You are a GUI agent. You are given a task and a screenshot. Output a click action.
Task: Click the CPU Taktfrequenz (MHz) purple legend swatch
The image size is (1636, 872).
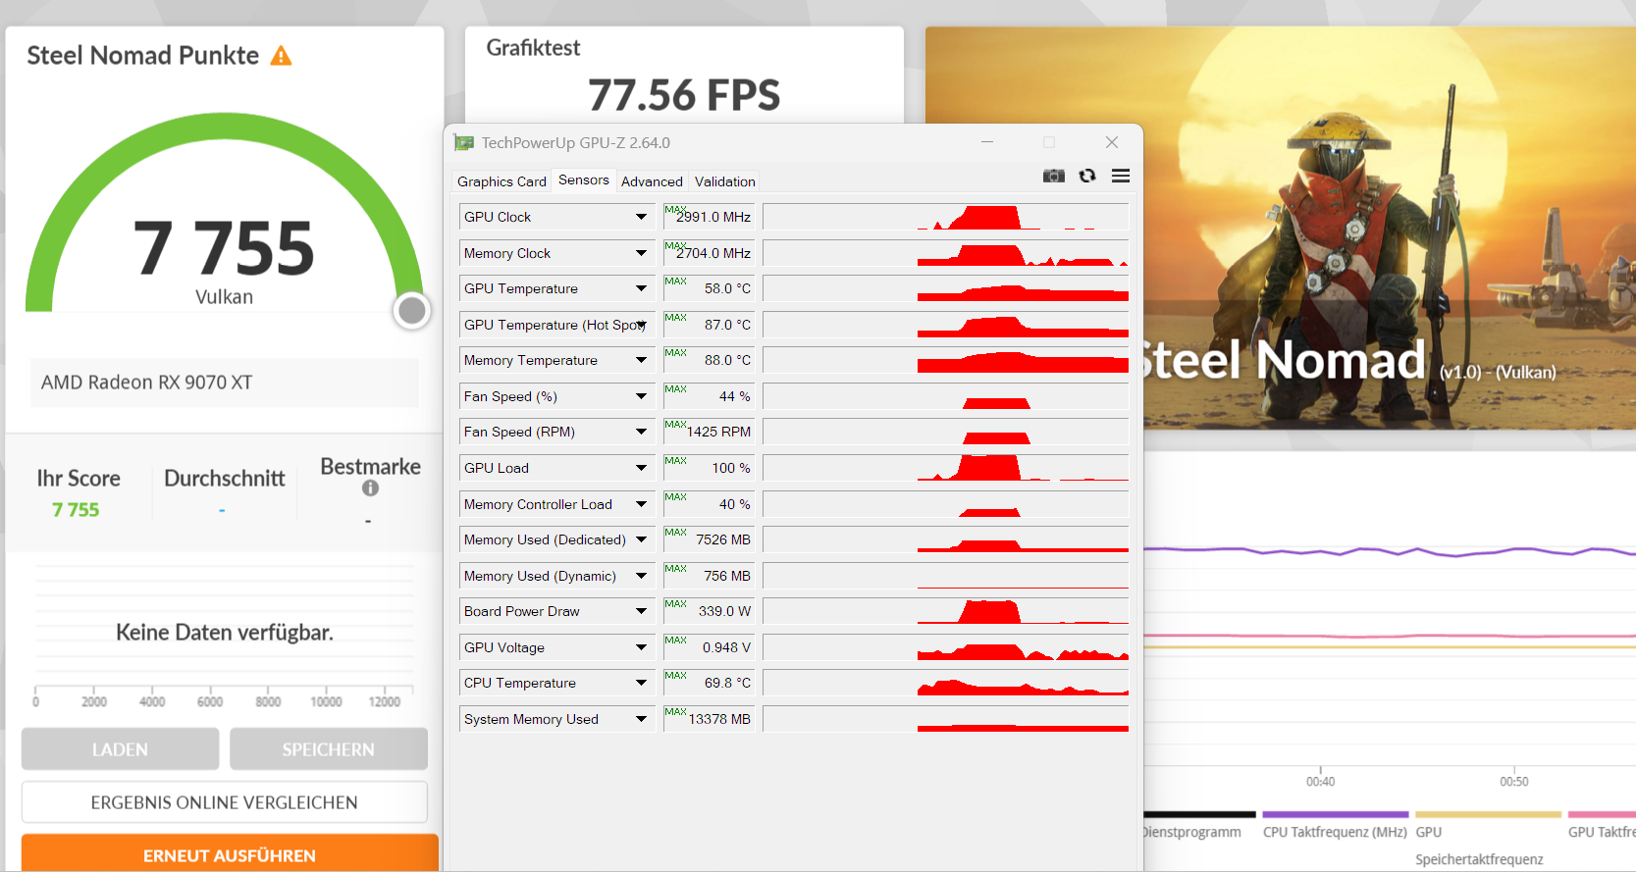(x=1335, y=814)
